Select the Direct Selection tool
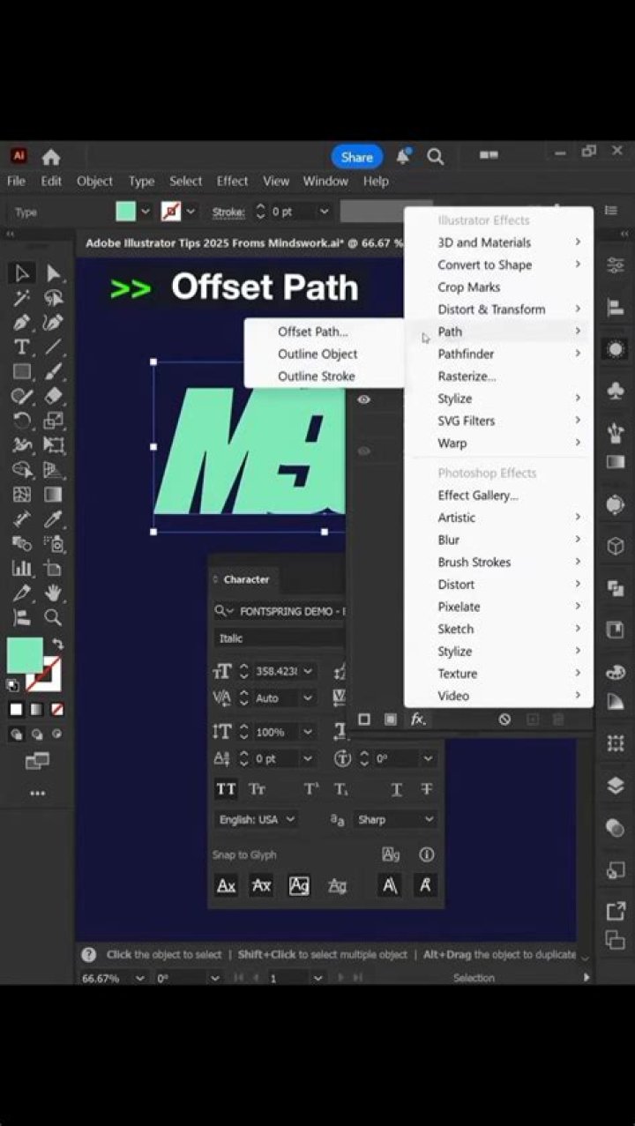Image resolution: width=635 pixels, height=1126 pixels. click(x=54, y=273)
